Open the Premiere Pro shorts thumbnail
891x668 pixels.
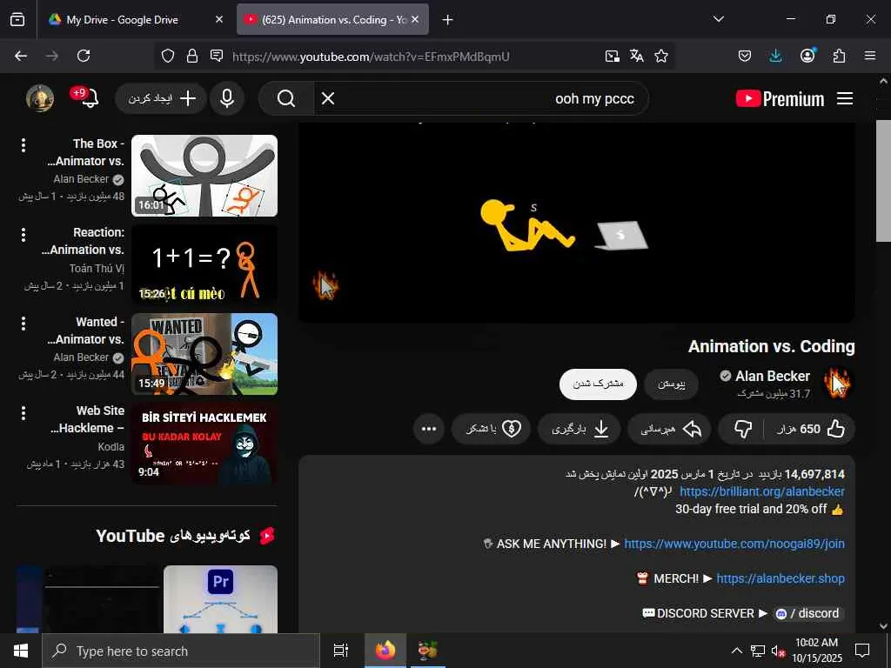click(220, 598)
